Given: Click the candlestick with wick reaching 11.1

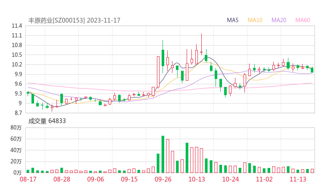Looking at the screenshot, I should (201, 44).
